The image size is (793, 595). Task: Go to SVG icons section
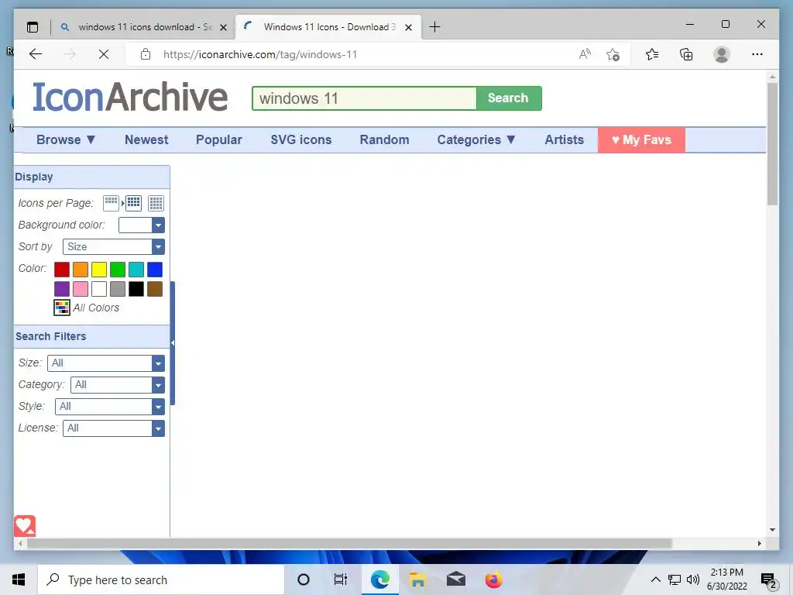coord(301,139)
